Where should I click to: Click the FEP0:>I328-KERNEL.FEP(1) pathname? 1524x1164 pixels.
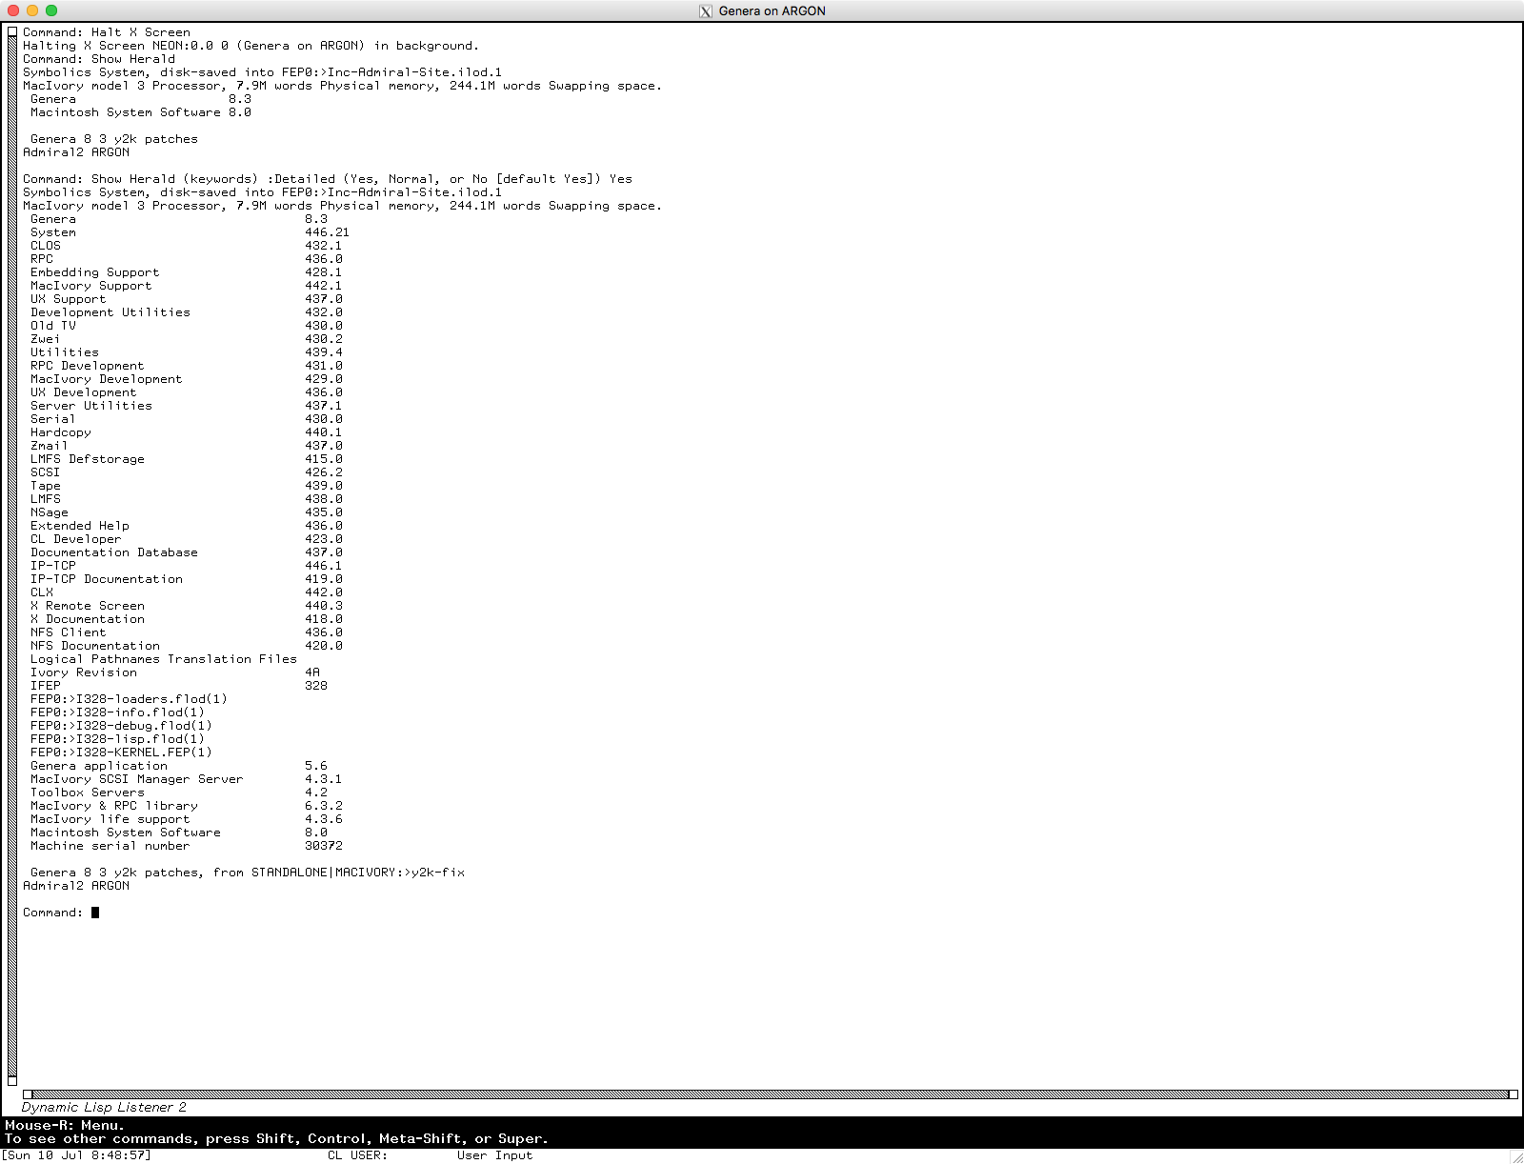(x=121, y=753)
